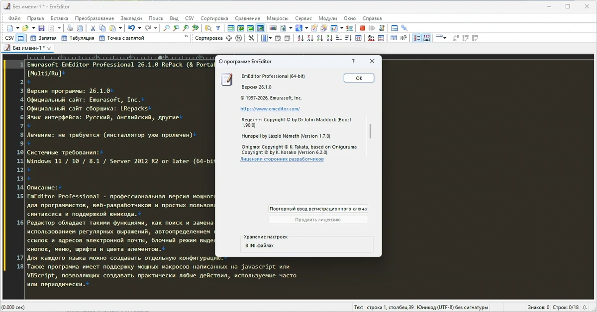Toggle Табуляция (tab) separated mode

(x=78, y=38)
